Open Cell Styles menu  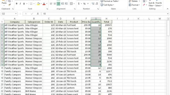107,5
